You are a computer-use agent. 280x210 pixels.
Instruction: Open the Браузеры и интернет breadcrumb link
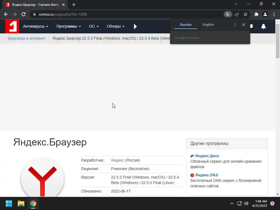pos(27,38)
